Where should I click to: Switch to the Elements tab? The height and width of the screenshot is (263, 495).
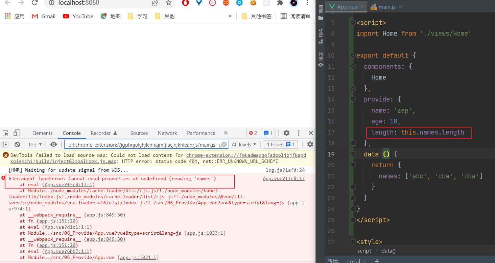(x=42, y=133)
